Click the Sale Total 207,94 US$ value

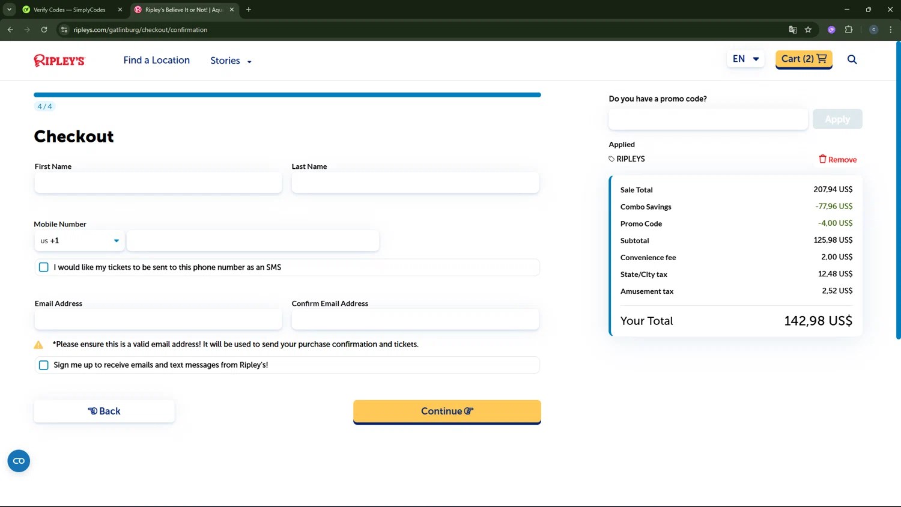pos(833,189)
